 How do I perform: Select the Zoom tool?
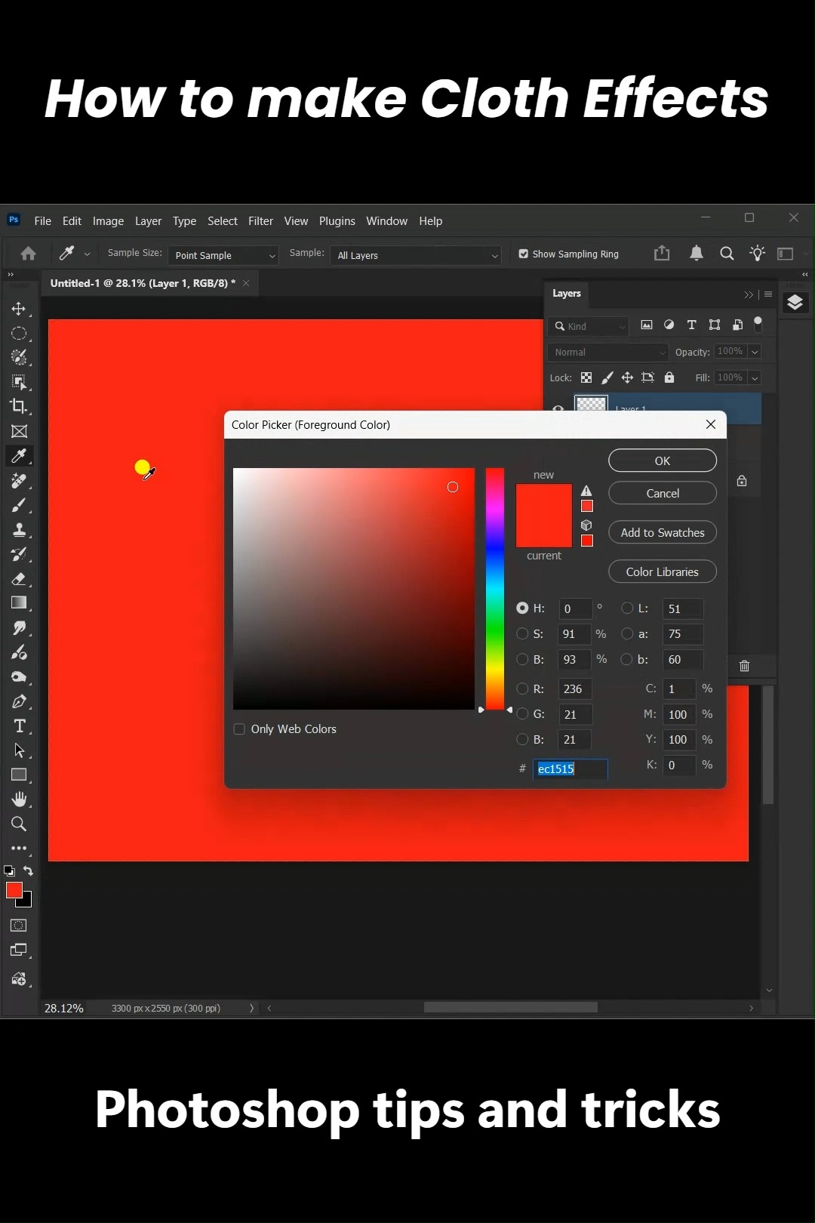[x=19, y=824]
